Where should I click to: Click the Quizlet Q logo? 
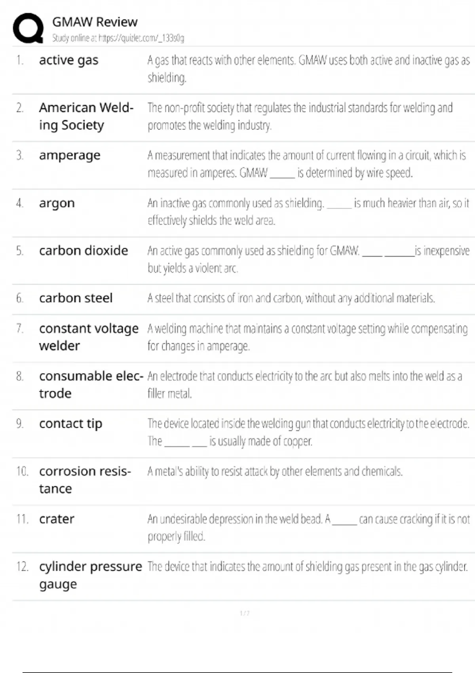pos(28,28)
